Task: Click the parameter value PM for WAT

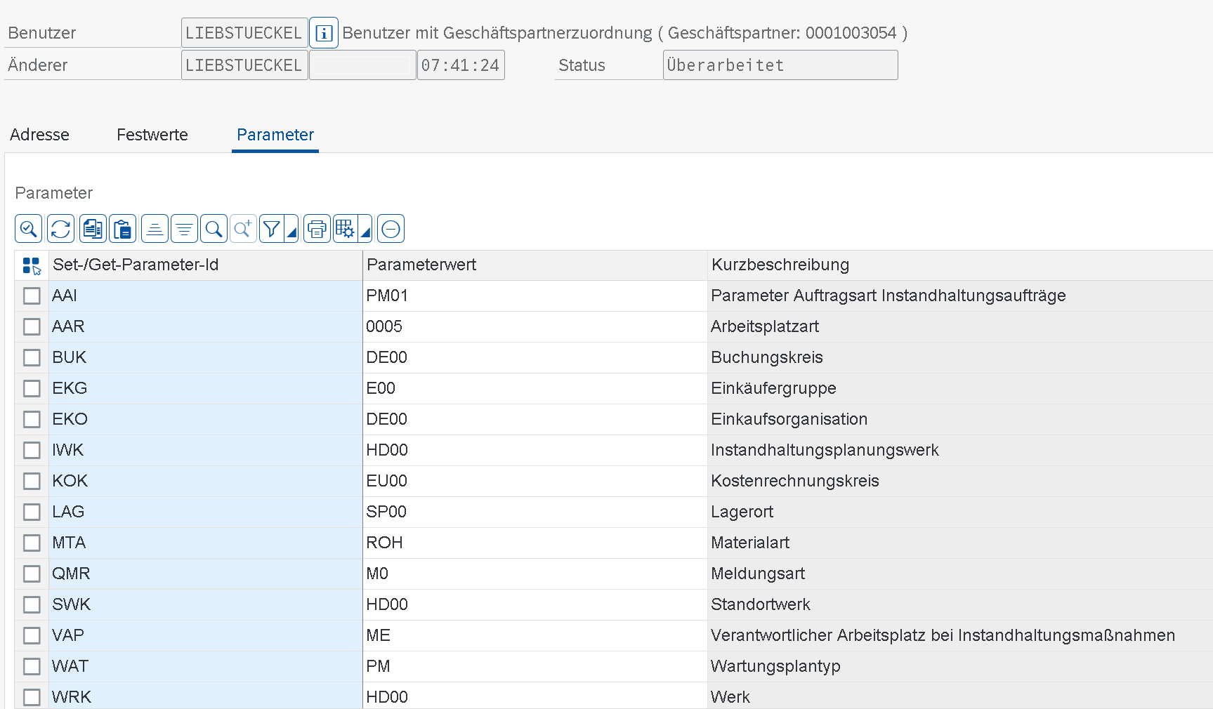Action: coord(535,667)
